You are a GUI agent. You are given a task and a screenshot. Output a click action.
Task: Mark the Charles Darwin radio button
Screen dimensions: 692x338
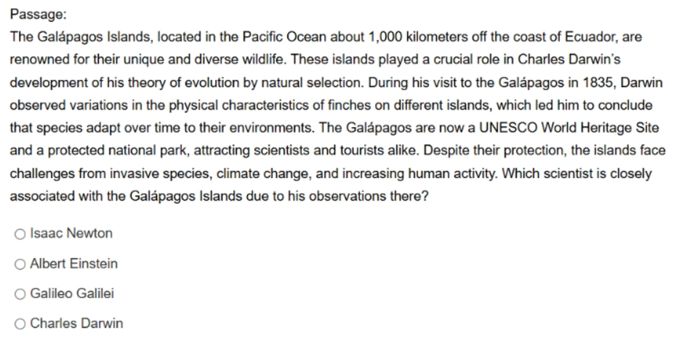click(x=20, y=324)
